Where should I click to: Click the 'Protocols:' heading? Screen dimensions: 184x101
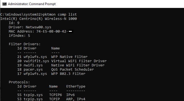point(19,82)
